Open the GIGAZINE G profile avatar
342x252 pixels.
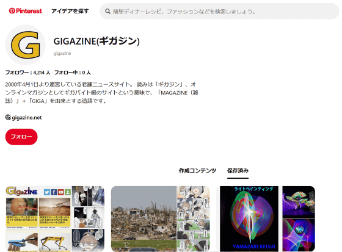click(26, 45)
